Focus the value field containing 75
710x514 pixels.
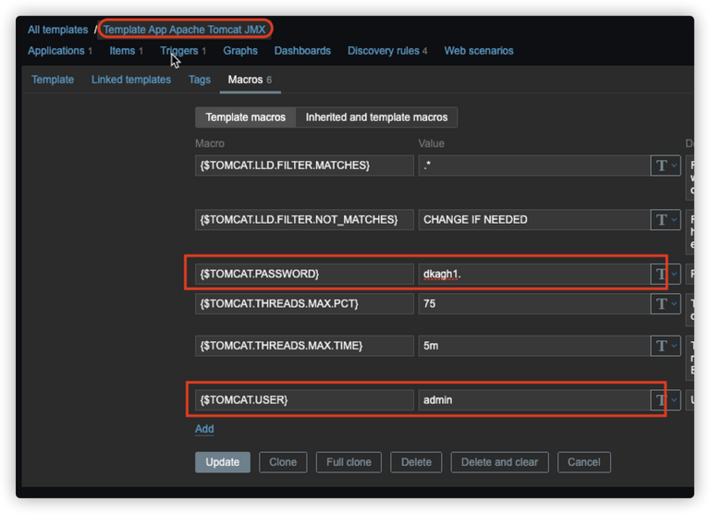[534, 304]
